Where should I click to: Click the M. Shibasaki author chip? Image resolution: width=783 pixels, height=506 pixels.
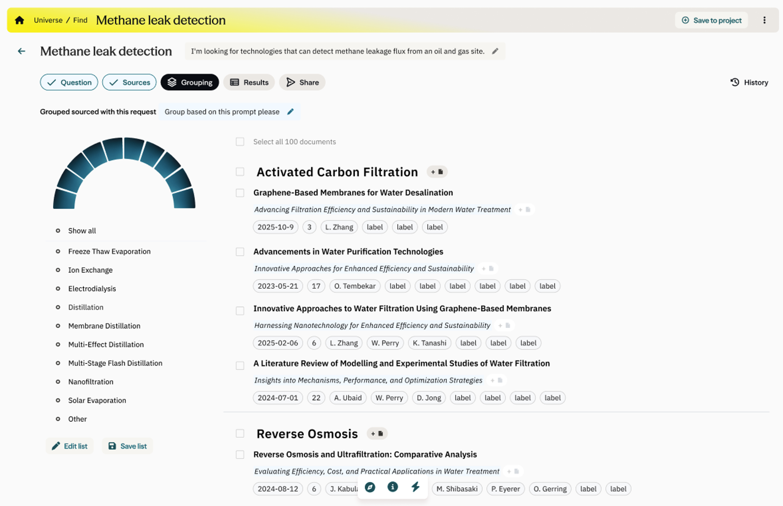(x=457, y=489)
